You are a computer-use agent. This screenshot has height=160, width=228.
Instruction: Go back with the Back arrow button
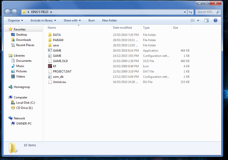tap(7, 12)
